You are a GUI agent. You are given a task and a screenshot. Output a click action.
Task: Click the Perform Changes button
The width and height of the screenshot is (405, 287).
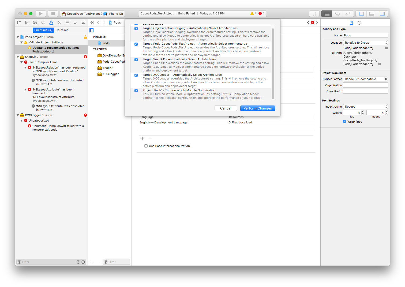point(258,108)
